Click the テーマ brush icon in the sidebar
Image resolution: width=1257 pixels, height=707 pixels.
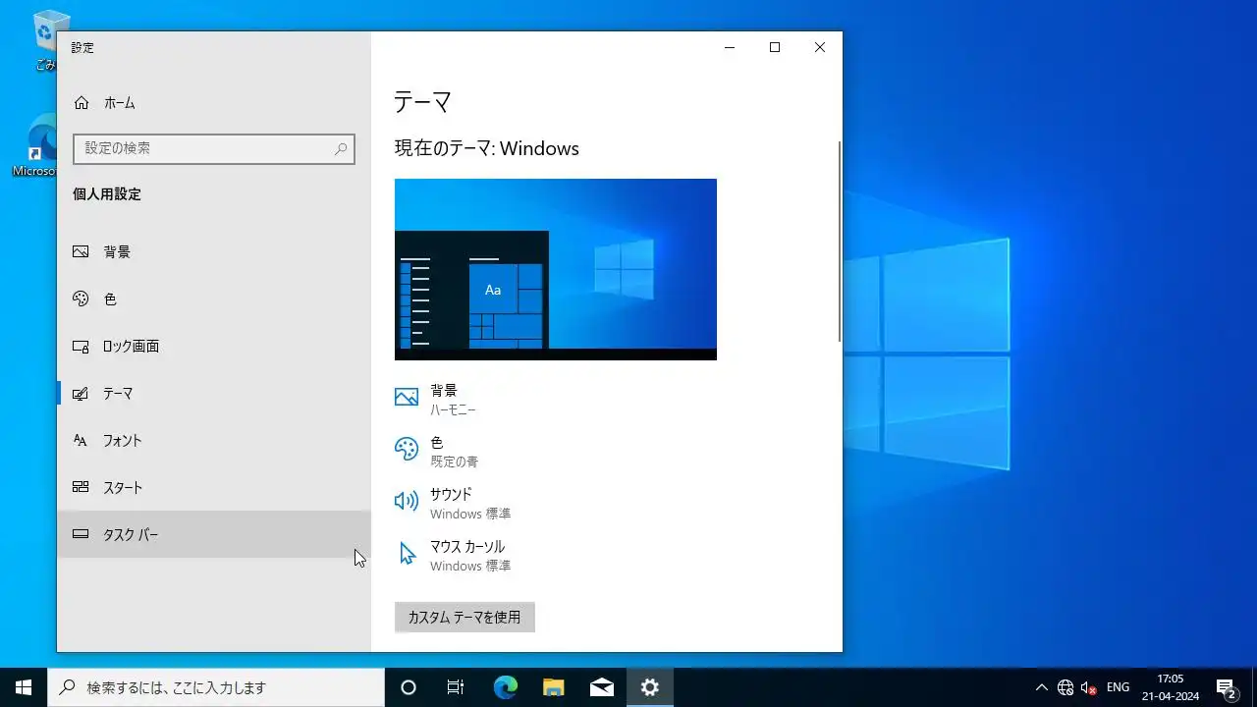point(81,394)
